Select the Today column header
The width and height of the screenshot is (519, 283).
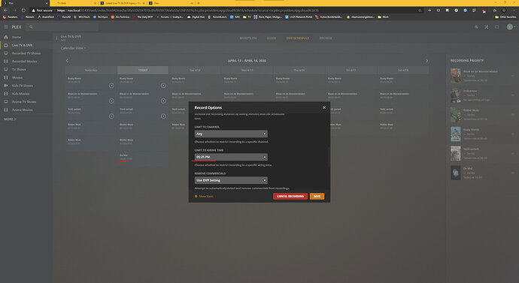point(143,70)
